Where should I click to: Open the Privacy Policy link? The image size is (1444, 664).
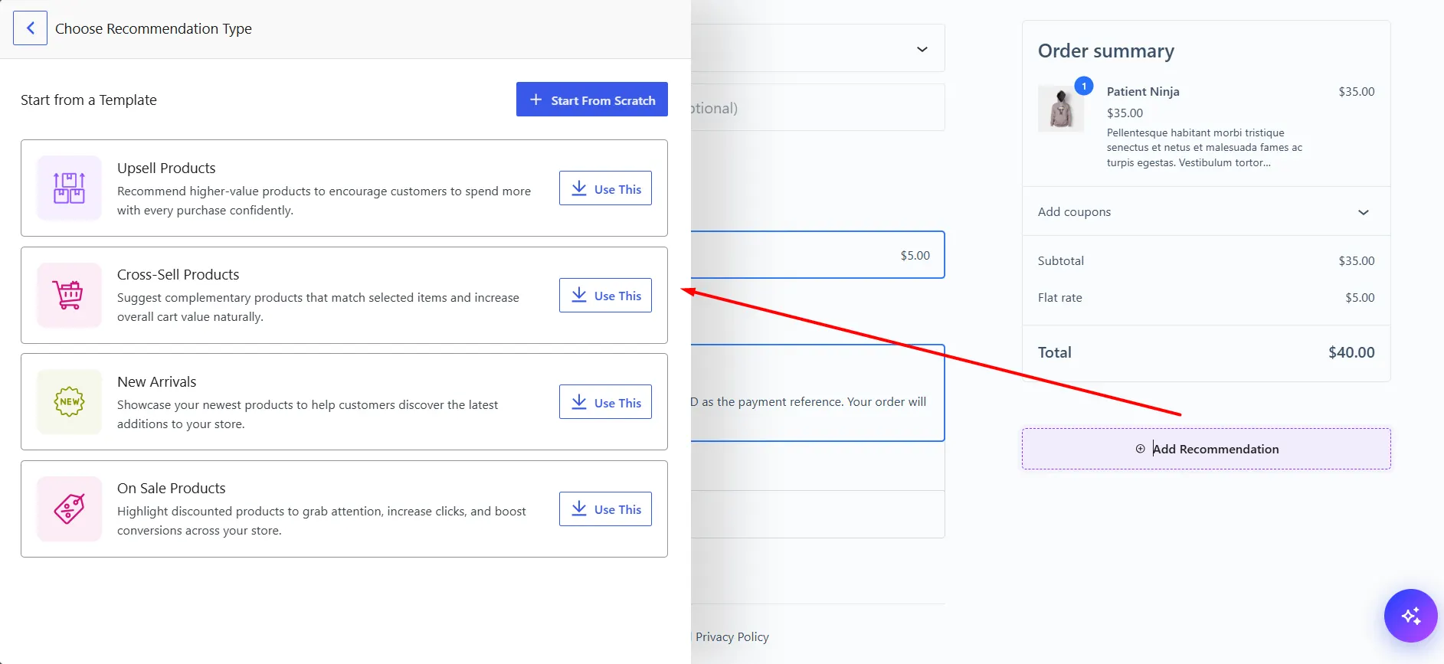pos(732,636)
